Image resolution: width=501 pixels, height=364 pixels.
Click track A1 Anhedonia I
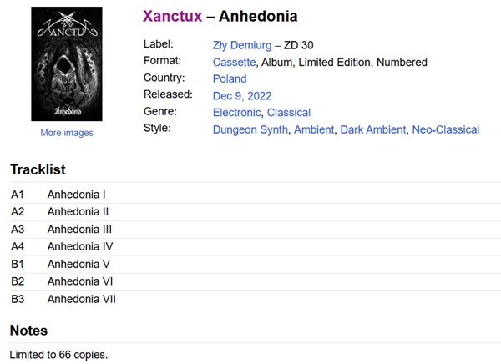click(76, 195)
